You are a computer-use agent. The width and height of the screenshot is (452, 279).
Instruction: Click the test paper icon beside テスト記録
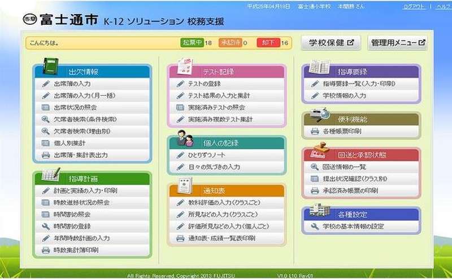coord(182,69)
